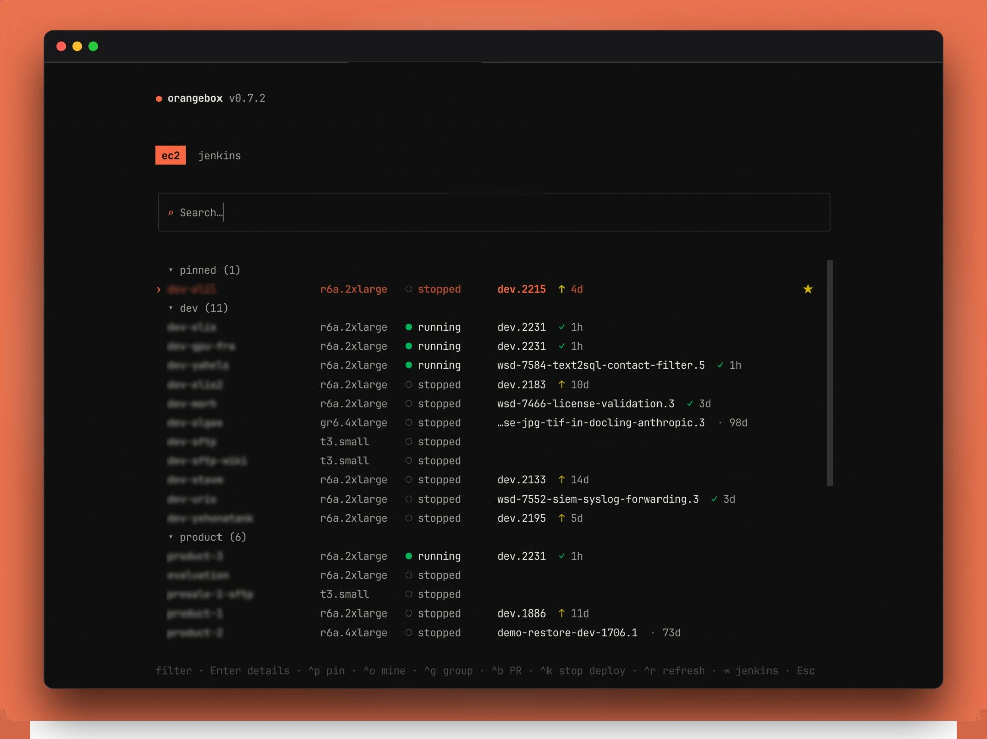The image size is (987, 739).
Task: Select the ec2 tab
Action: click(x=171, y=155)
